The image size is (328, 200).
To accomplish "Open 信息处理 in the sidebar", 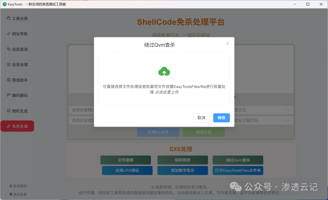I will coord(17,65).
